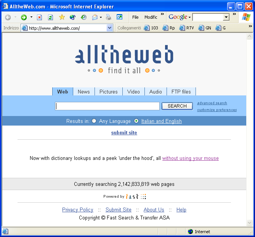
Task: Open the Forward button history dropdown arrow
Action: click(x=31, y=17)
